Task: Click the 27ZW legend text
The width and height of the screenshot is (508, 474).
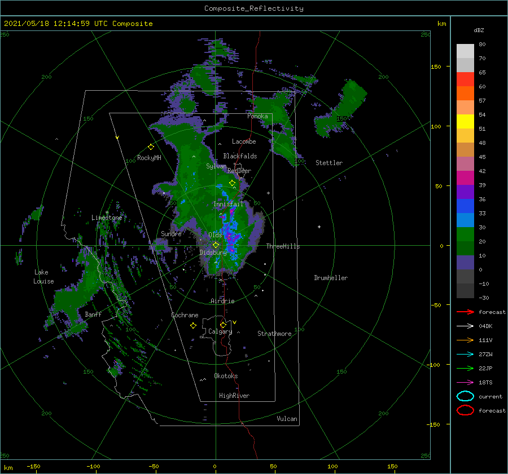Action: point(485,355)
